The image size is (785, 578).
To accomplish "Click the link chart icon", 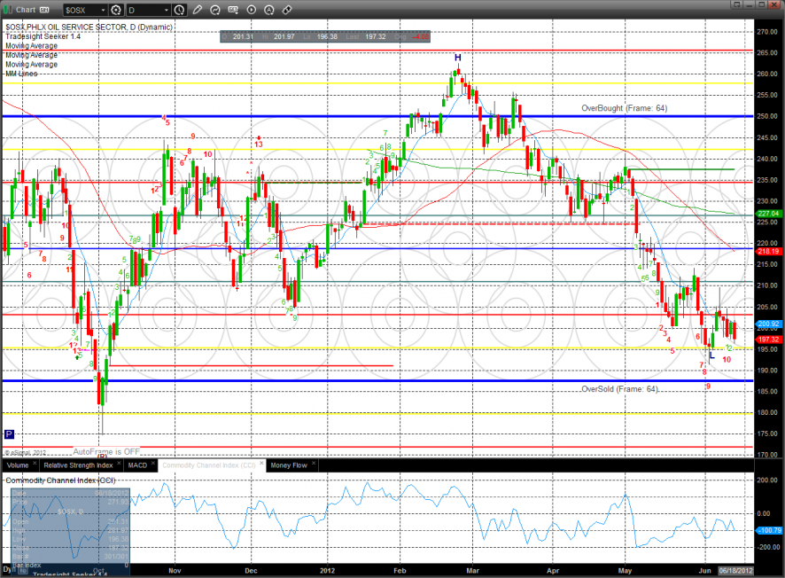I will pos(286,10).
